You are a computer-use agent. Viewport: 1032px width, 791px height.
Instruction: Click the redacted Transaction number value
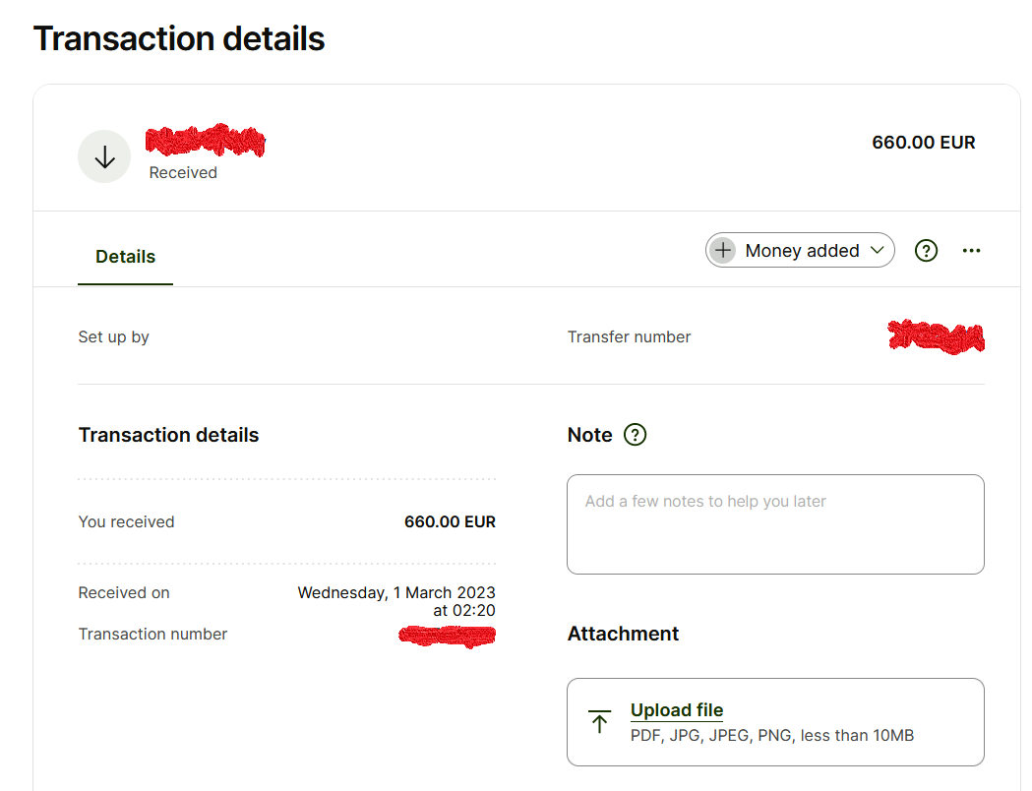(447, 636)
